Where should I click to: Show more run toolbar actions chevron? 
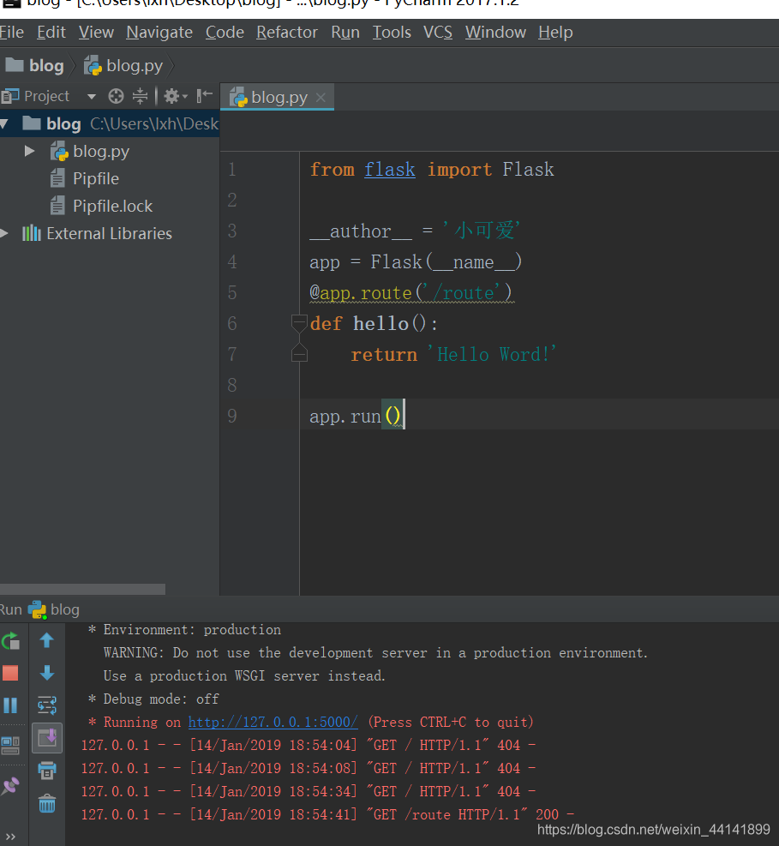pos(10,837)
